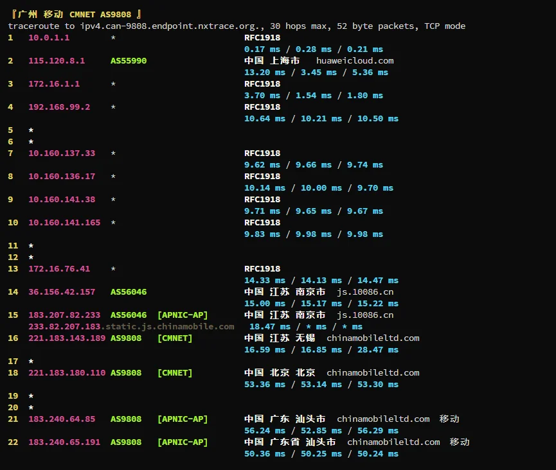The image size is (556, 470).
Task: Click chinamobileltd.com on hop 16
Action: pyautogui.click(x=373, y=338)
